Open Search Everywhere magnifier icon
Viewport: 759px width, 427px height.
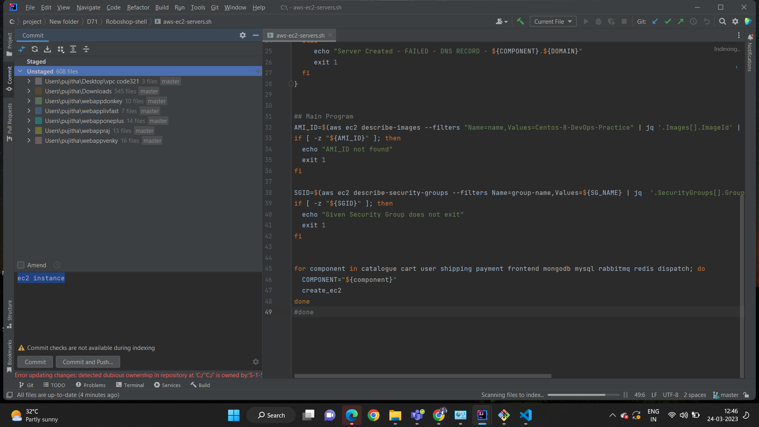point(722,21)
